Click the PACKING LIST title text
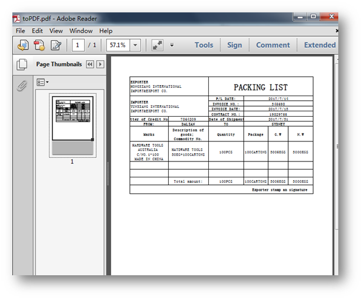 [261, 87]
